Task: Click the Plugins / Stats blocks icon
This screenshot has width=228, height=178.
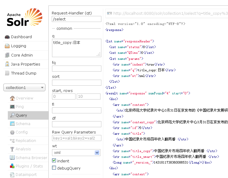Action: coord(12,166)
